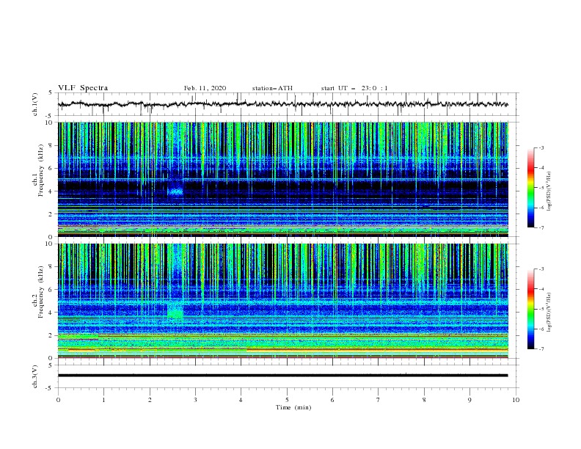Click time axis tick label "2"
This screenshot has width=581, height=449.
pos(150,400)
